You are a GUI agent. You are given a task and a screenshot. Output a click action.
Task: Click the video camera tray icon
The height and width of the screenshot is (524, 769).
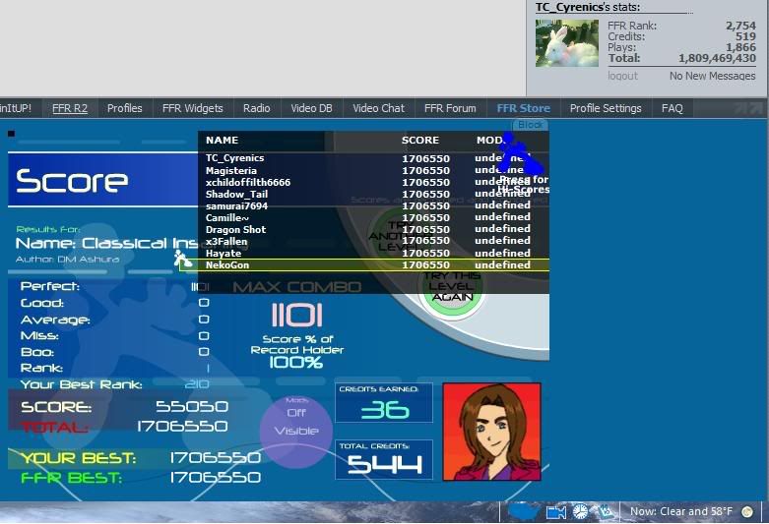(555, 511)
